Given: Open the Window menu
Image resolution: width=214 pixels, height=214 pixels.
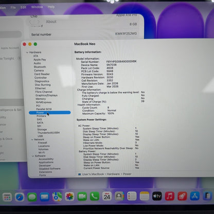Looking at the screenshot, I should pos(37,7).
